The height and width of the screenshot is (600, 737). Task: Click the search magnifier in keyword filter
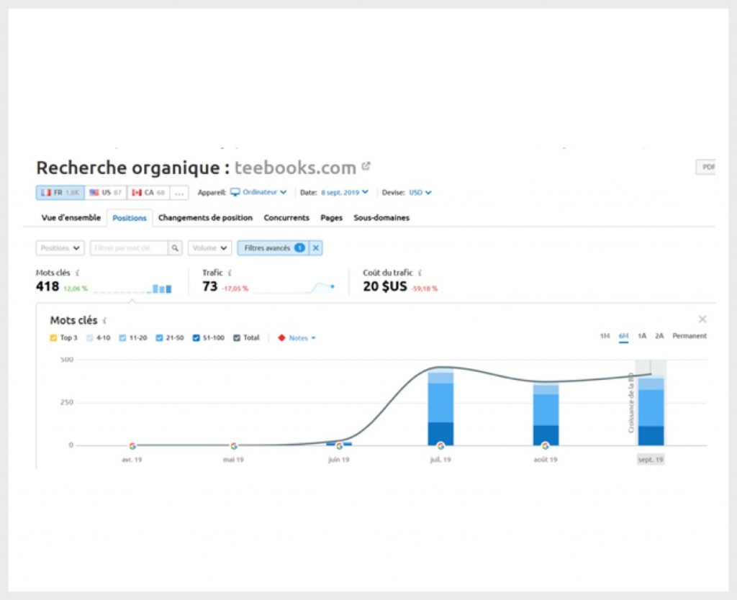click(175, 248)
